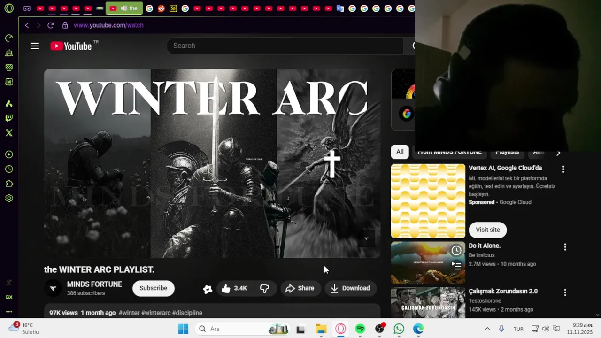Open GX Cleaner broom icon in sidebar
Image resolution: width=601 pixels, height=338 pixels.
tap(9, 53)
